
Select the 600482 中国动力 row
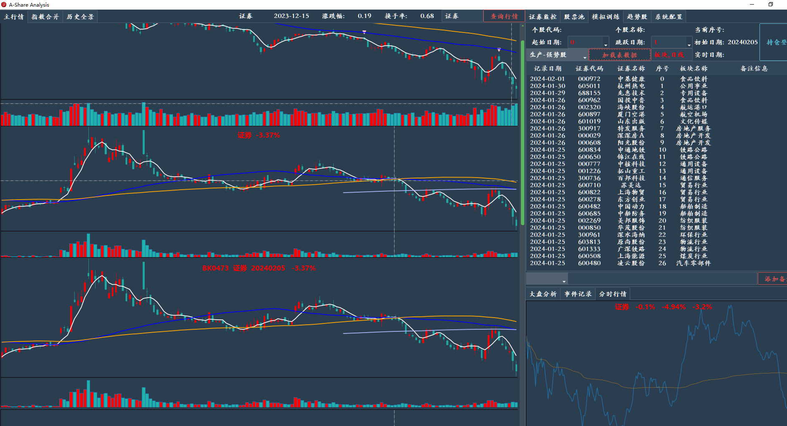tap(656, 206)
